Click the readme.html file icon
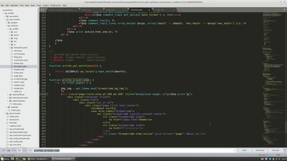The height and width of the screenshot is (161, 287). [x=8, y=126]
